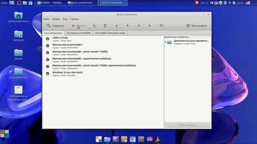Screen dimensions: 257x144
Task: Click the circular reload toolbar icon
Action: coord(161,26)
